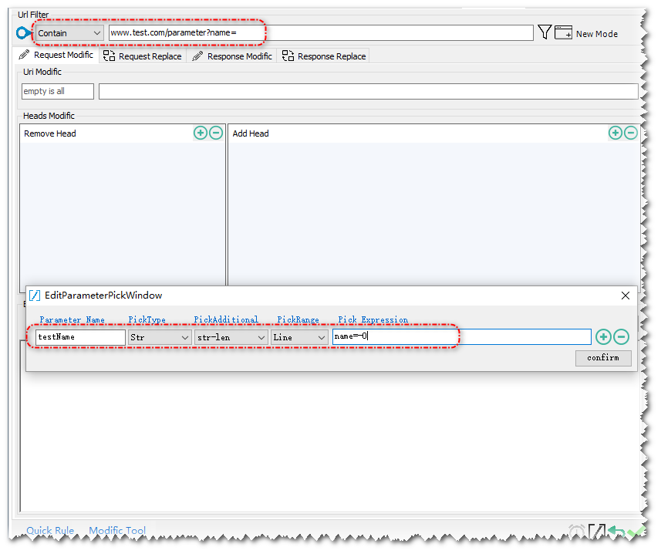This screenshot has height=554, width=661.
Task: Add an entry to Remove Head
Action: coord(201,133)
